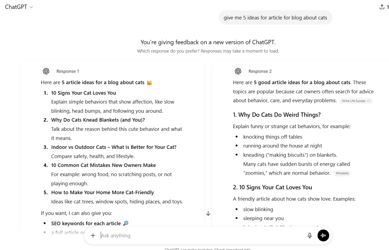Select the Response 1 label
The width and height of the screenshot is (389, 250).
point(68,71)
